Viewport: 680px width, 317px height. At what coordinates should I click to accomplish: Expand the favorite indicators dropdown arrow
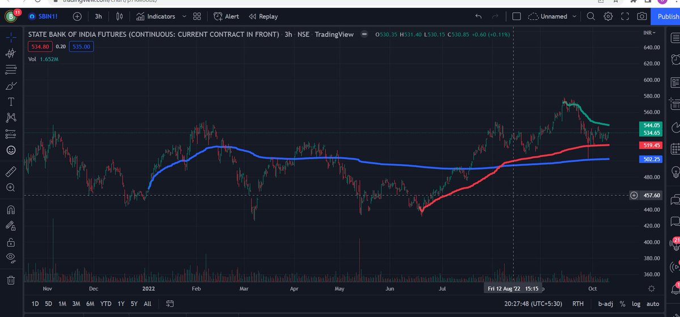tap(184, 17)
